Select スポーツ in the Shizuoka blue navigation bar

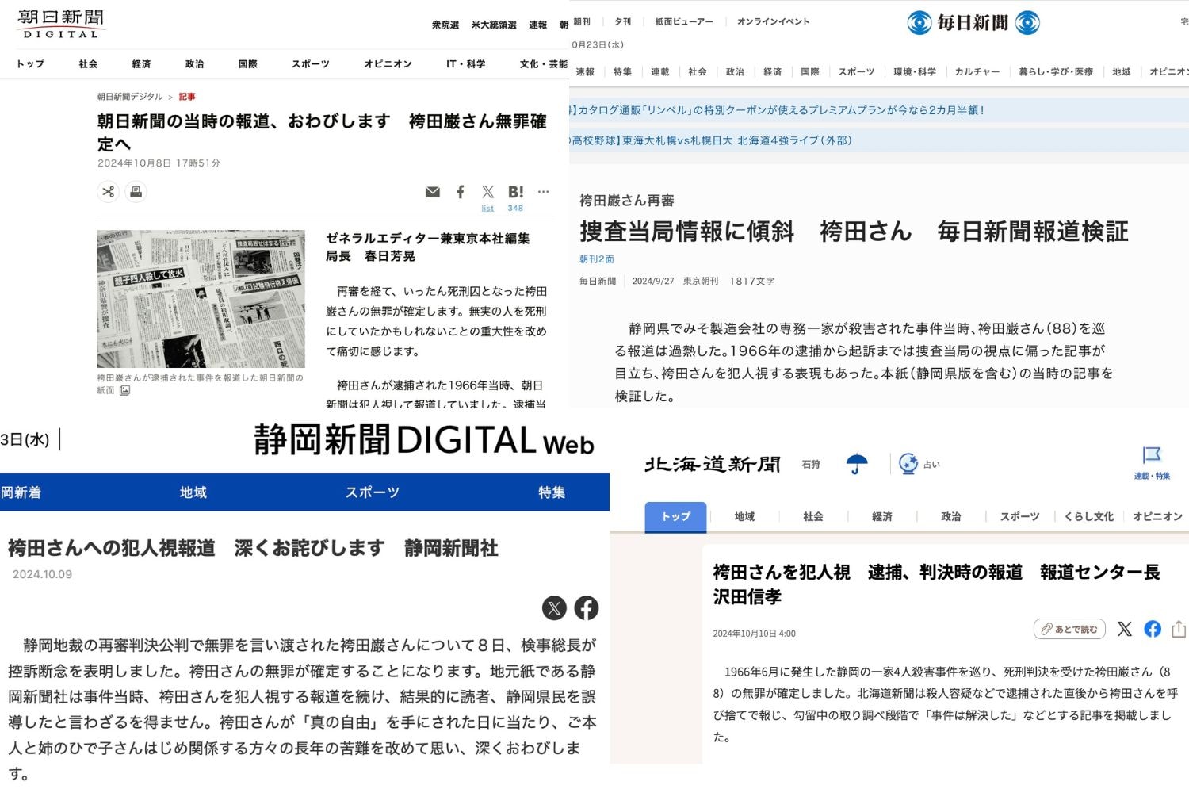pos(372,492)
